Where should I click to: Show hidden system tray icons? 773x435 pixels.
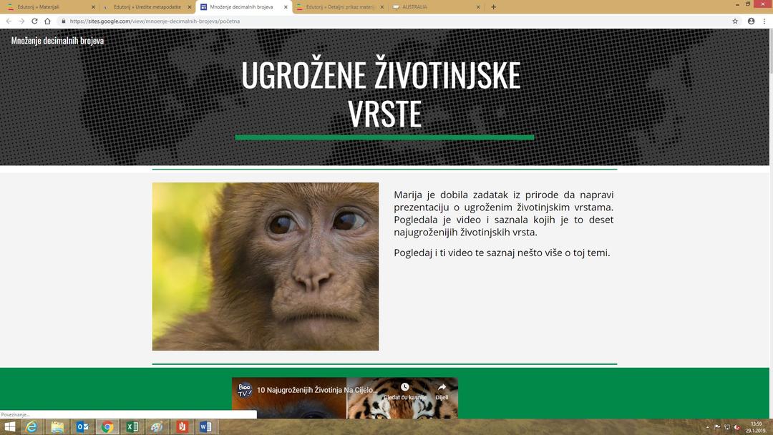(707, 427)
